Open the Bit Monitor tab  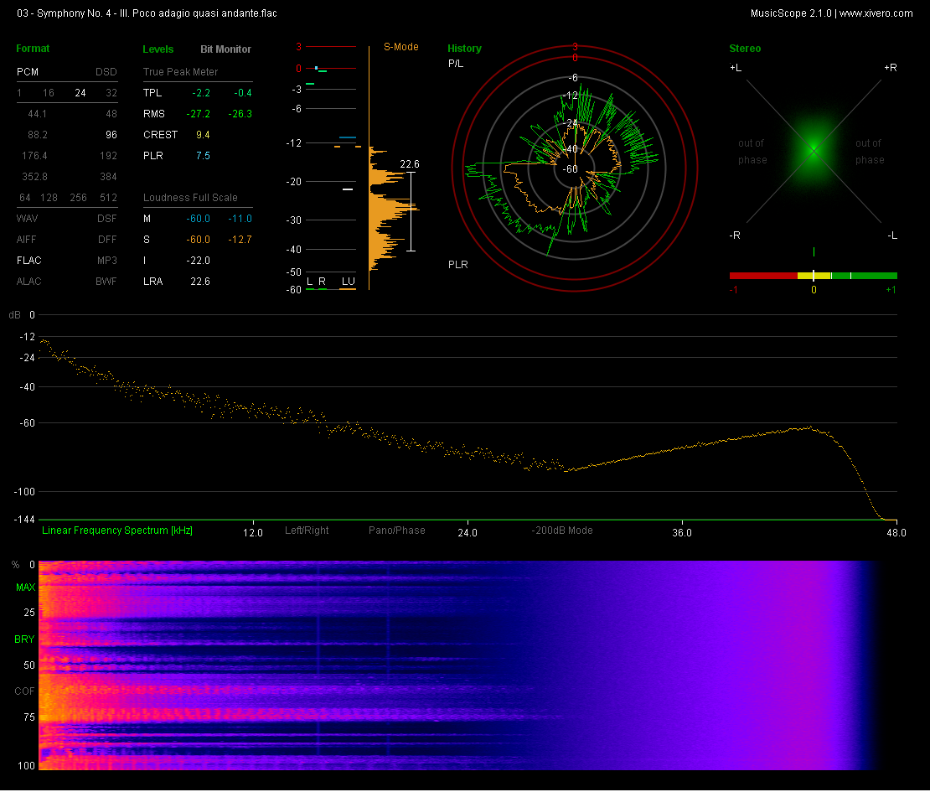tap(225, 49)
